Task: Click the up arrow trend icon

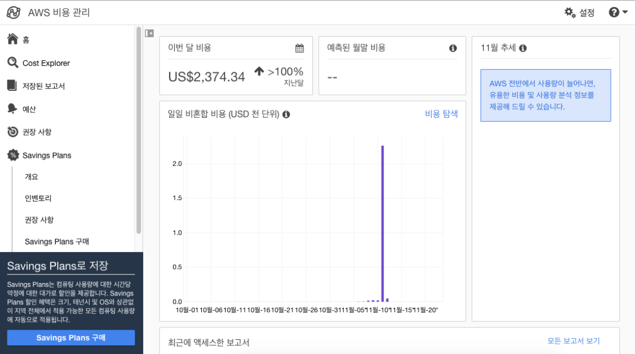Action: coord(259,71)
